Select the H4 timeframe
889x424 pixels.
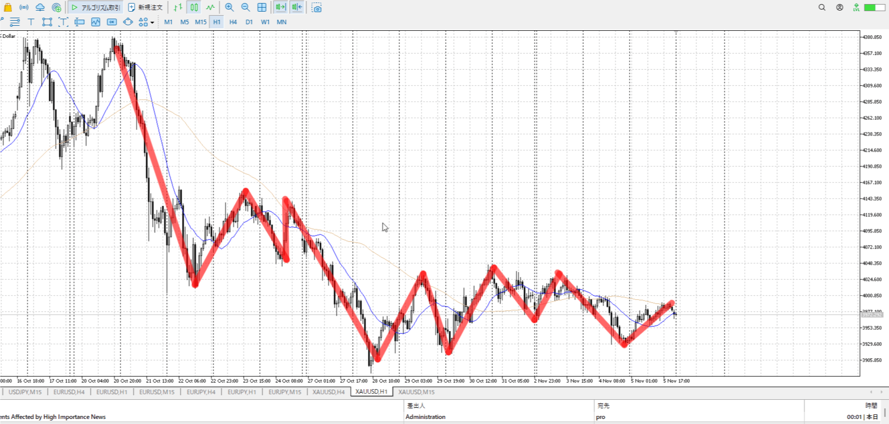coord(233,22)
